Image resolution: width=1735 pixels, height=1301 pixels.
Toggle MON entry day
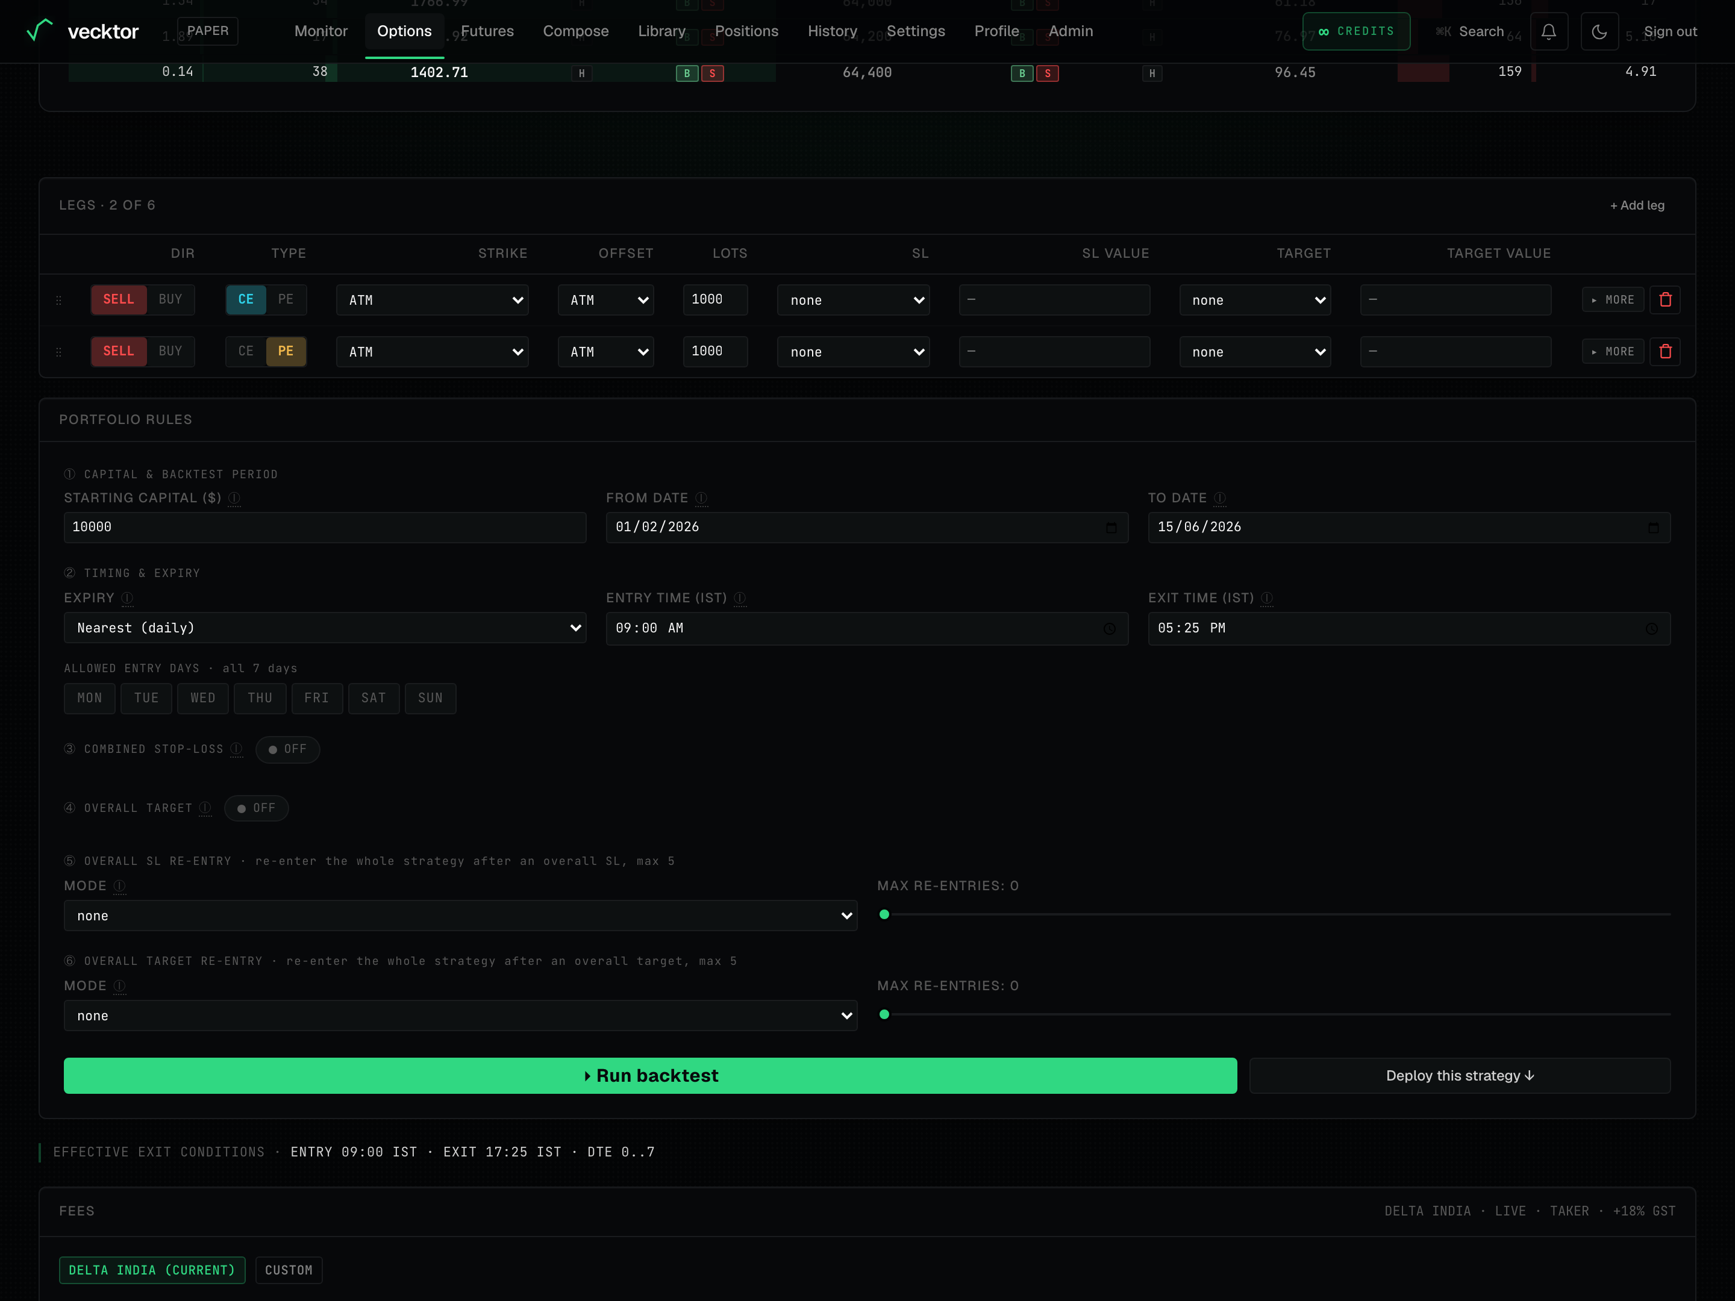[x=89, y=698]
